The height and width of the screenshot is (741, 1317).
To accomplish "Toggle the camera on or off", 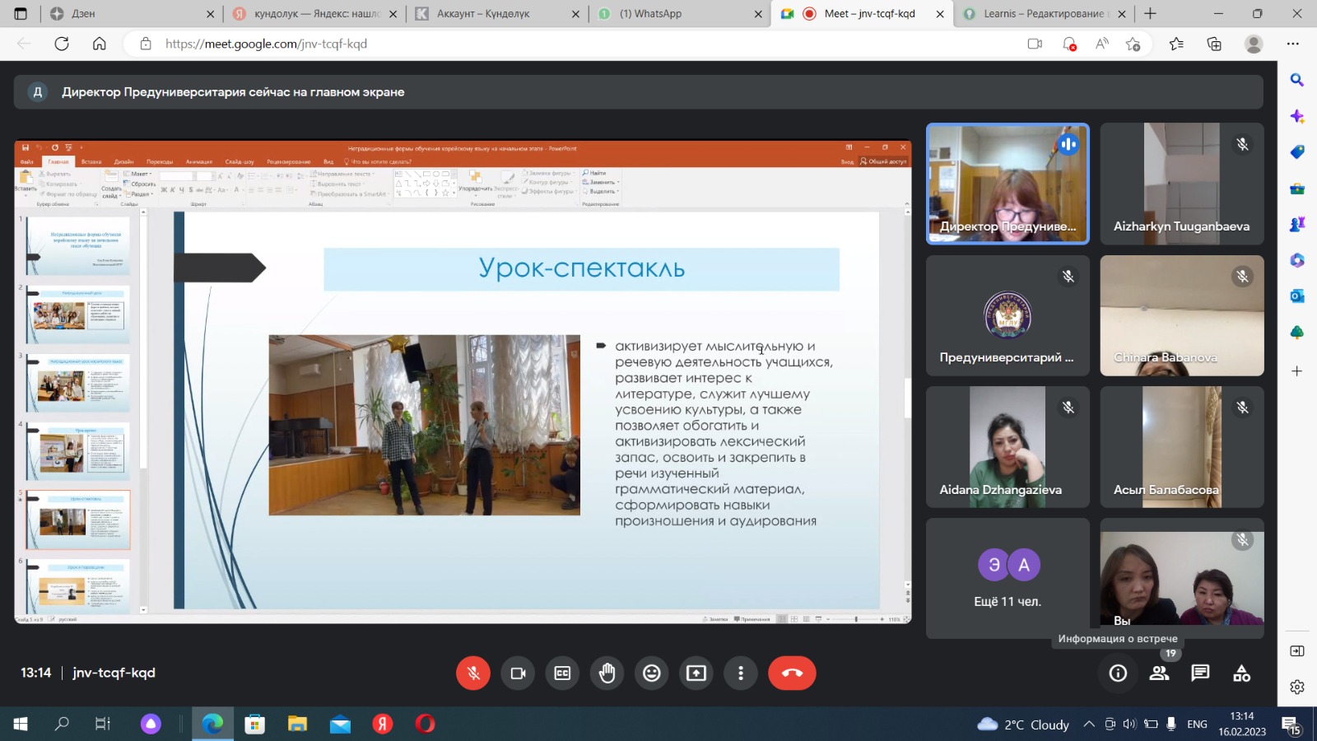I will click(518, 673).
